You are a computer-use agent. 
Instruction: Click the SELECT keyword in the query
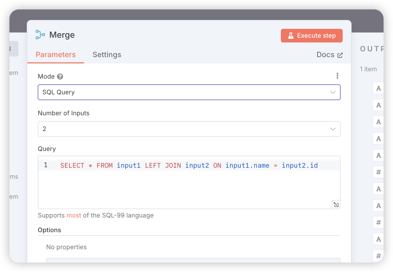(72, 166)
